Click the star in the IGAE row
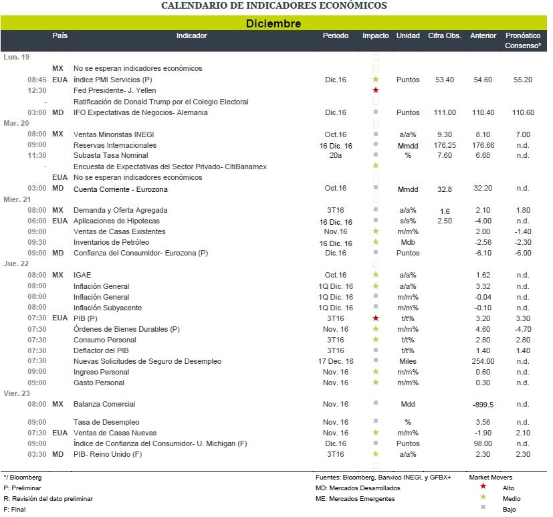This screenshot has height=517, width=553. 376,274
